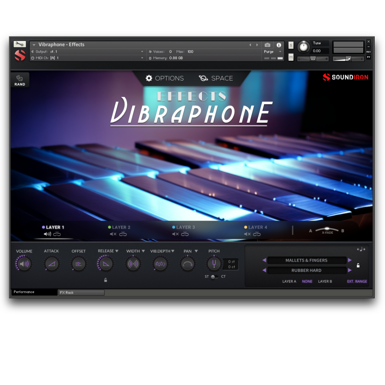Click the Layer 1 link chain icon

(x=57, y=234)
